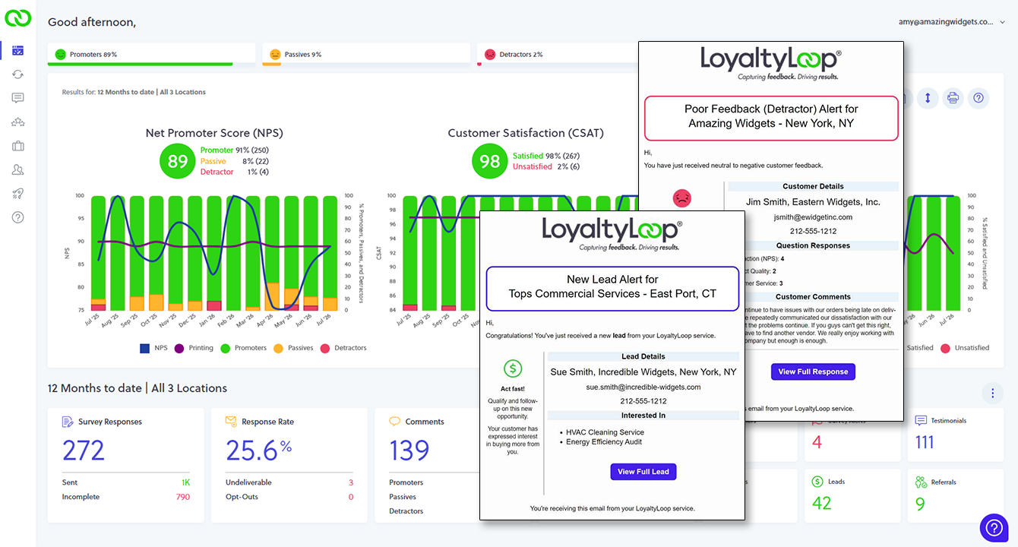Click 'HVAC Cleaning Service' in lead email
The height and width of the screenshot is (547, 1018).
605,432
